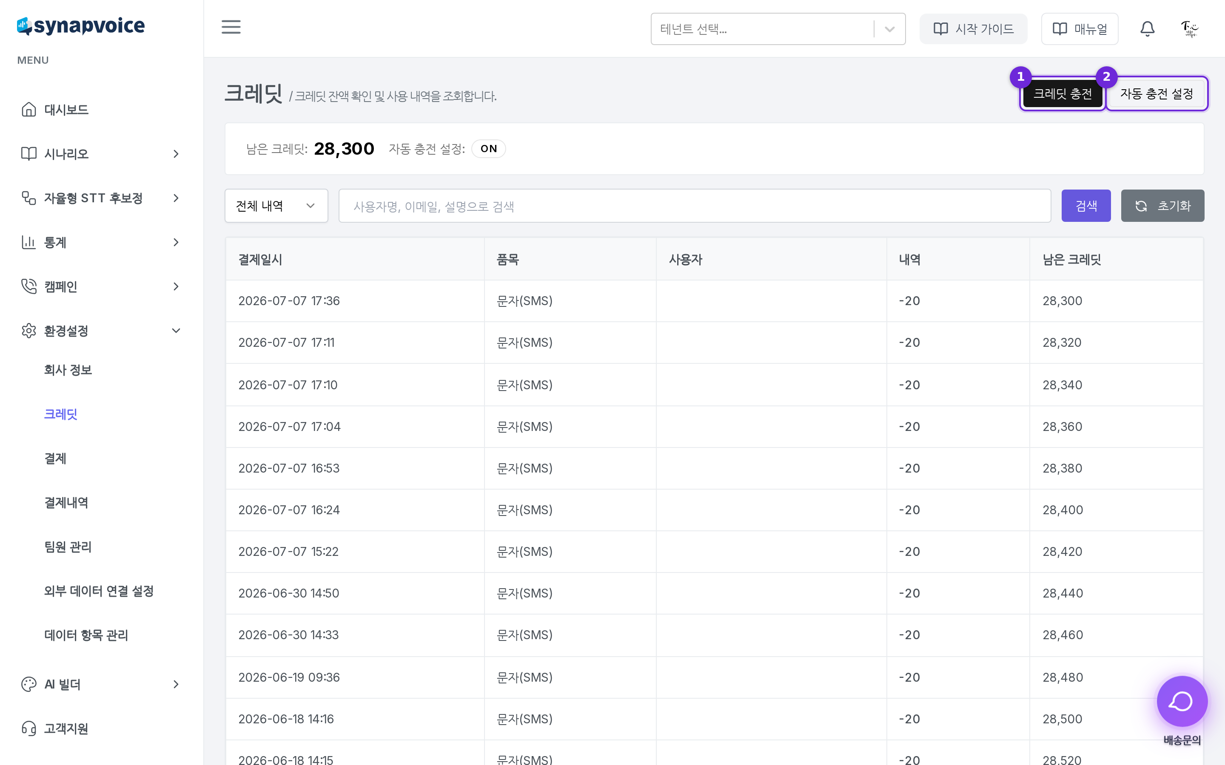Click the 통계 bar chart icon
Screen dimensions: 1225x765
click(x=29, y=242)
